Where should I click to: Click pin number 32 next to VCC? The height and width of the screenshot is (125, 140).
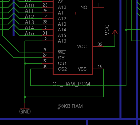[x=100, y=44]
